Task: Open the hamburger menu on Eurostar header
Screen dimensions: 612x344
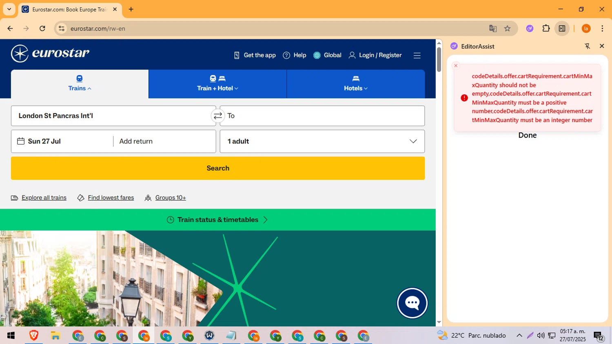Action: [x=417, y=55]
